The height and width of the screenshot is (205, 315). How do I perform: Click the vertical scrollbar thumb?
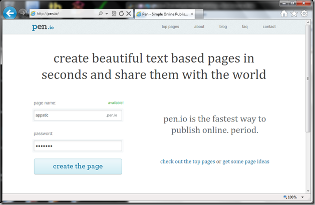[308, 78]
